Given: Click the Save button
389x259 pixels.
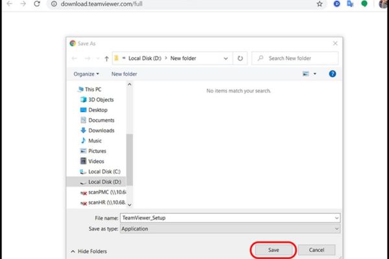Looking at the screenshot, I should (x=274, y=250).
